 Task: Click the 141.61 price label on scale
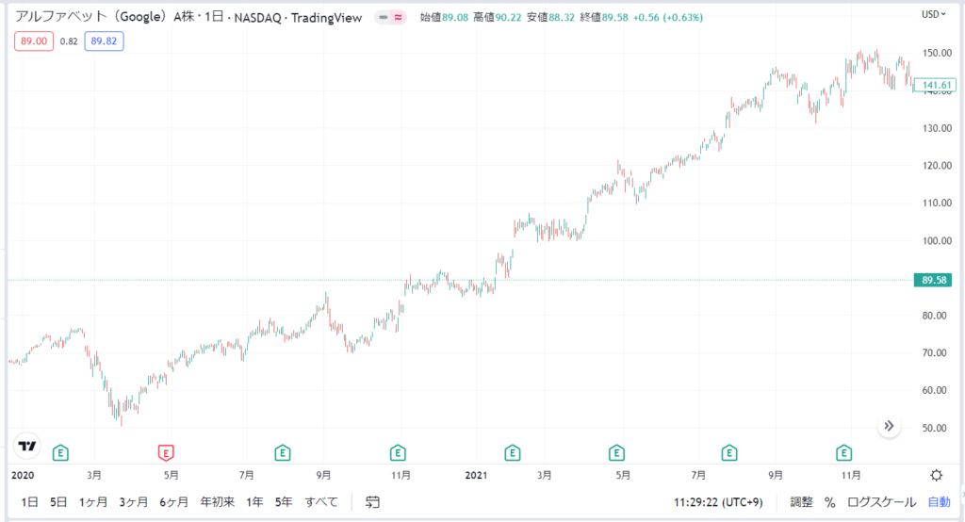(x=934, y=85)
